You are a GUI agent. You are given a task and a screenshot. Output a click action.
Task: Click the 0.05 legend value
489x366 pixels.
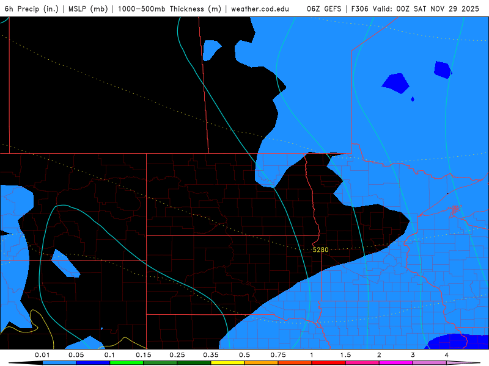(x=76, y=355)
